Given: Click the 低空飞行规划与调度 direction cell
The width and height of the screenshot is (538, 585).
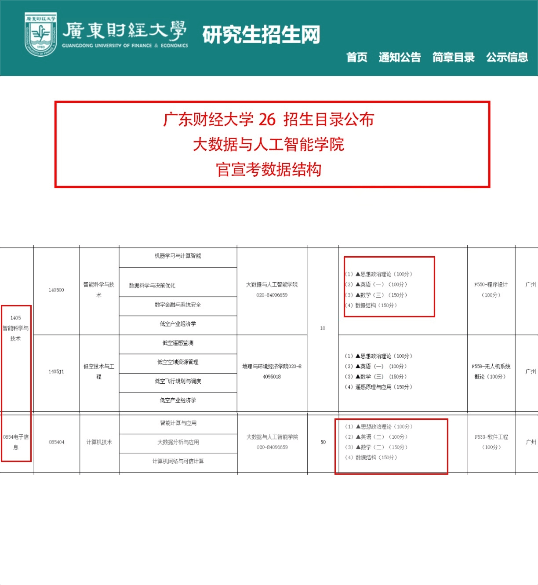Looking at the screenshot, I should 178,382.
